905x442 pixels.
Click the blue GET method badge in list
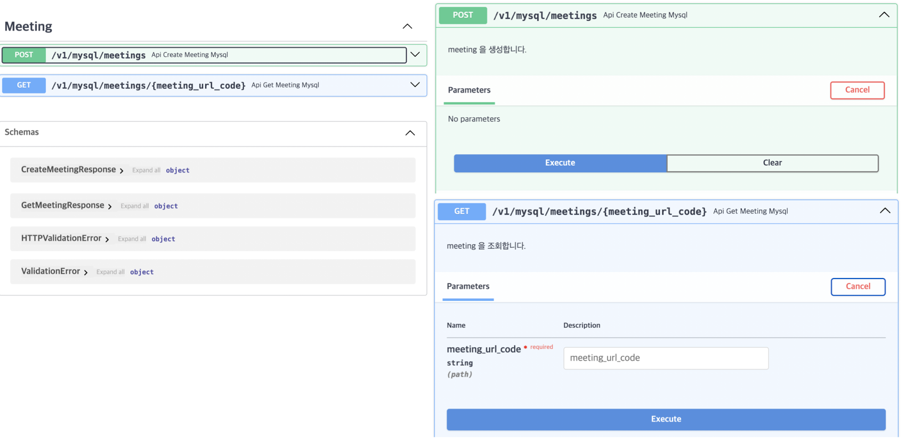pos(24,85)
